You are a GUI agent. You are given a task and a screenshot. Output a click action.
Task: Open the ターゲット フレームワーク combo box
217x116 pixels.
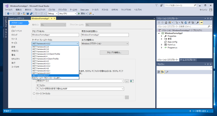pos(55,44)
